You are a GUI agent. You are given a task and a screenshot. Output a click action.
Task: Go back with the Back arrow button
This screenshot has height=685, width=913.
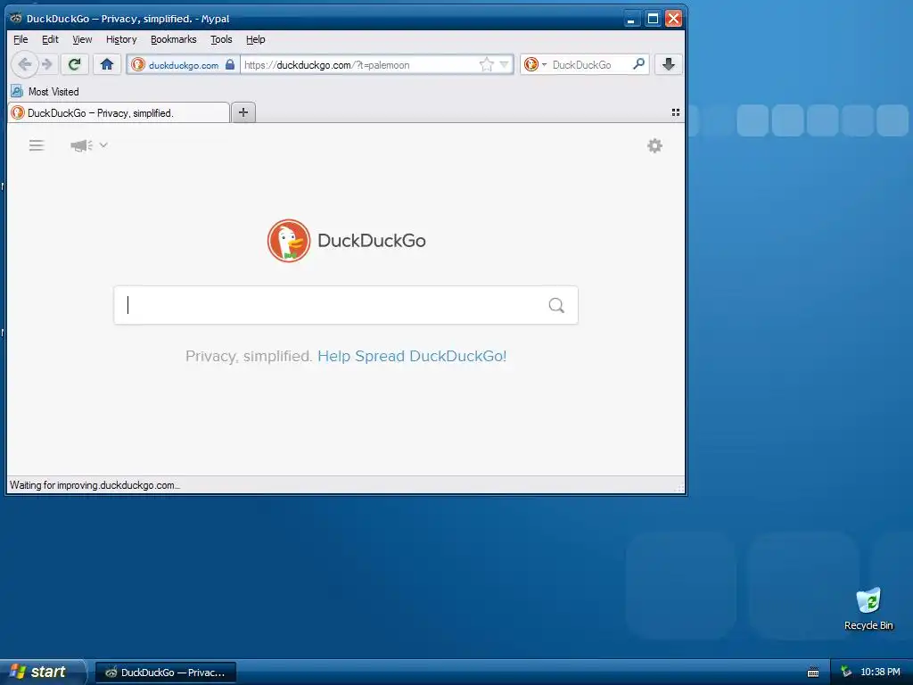pos(24,64)
